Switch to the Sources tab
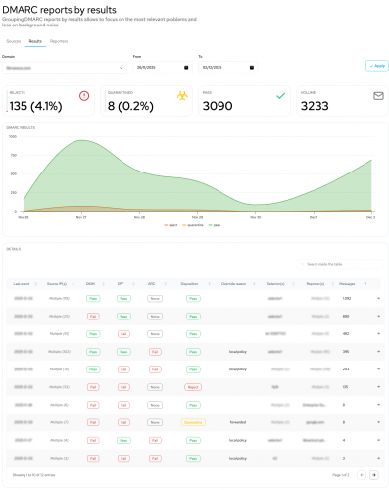 point(14,41)
